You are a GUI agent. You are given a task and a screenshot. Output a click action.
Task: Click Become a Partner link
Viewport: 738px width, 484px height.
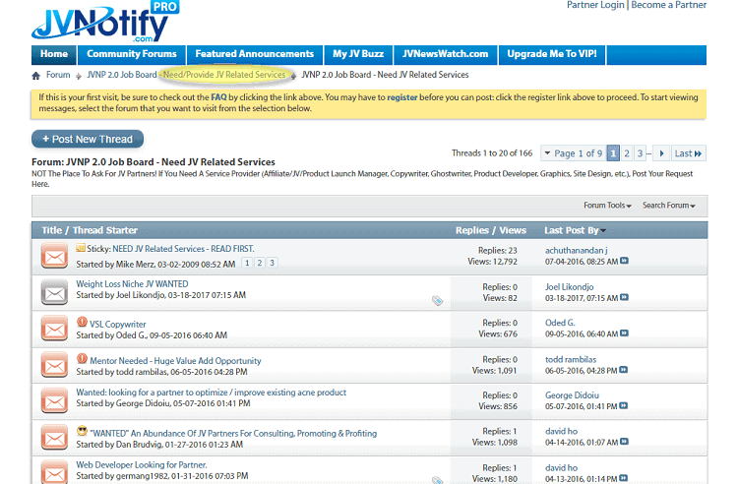coord(668,5)
